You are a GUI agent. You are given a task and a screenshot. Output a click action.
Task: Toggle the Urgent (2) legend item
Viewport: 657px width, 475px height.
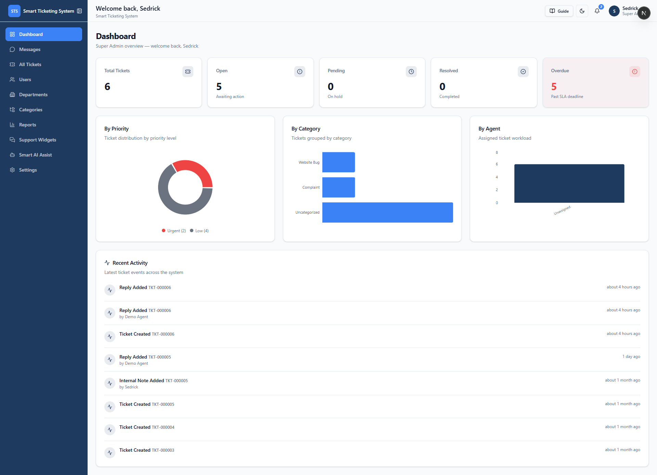[x=174, y=231]
